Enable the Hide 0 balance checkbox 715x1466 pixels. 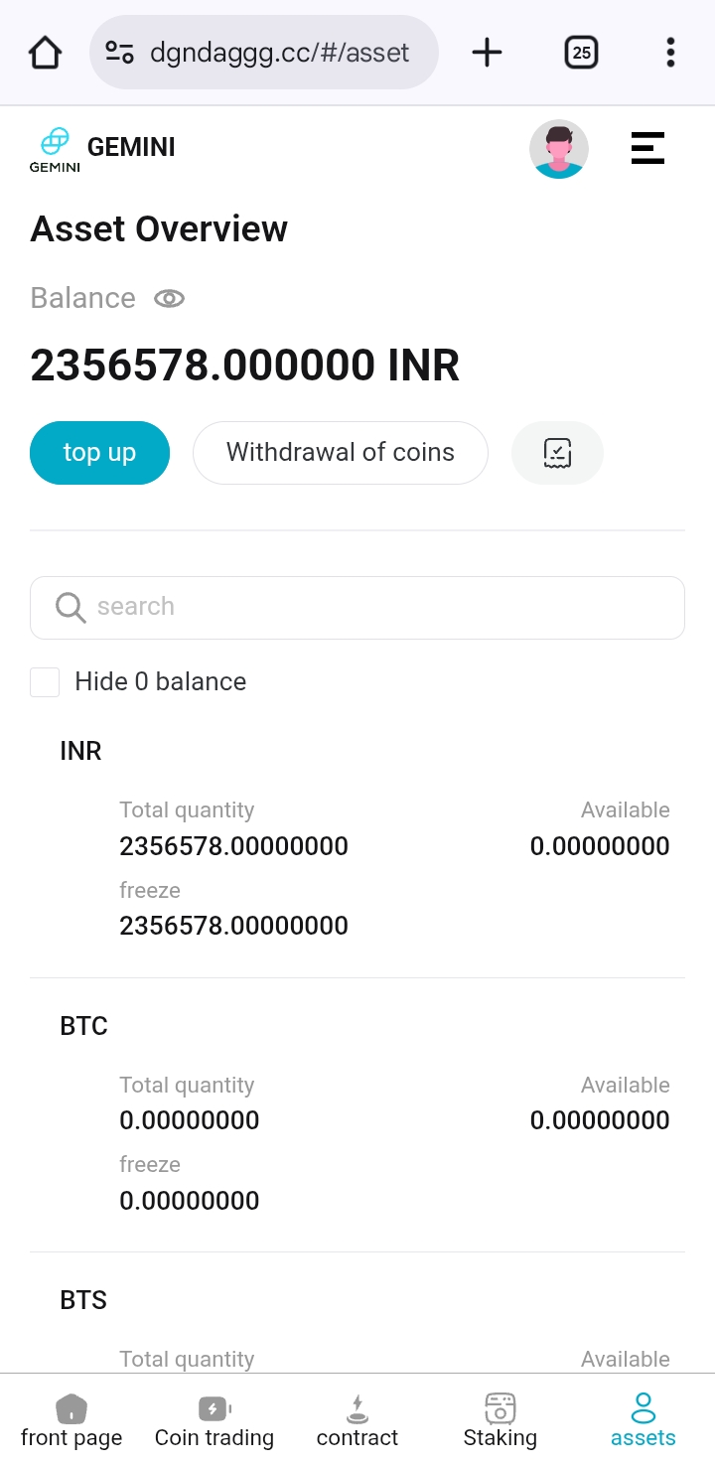(45, 682)
